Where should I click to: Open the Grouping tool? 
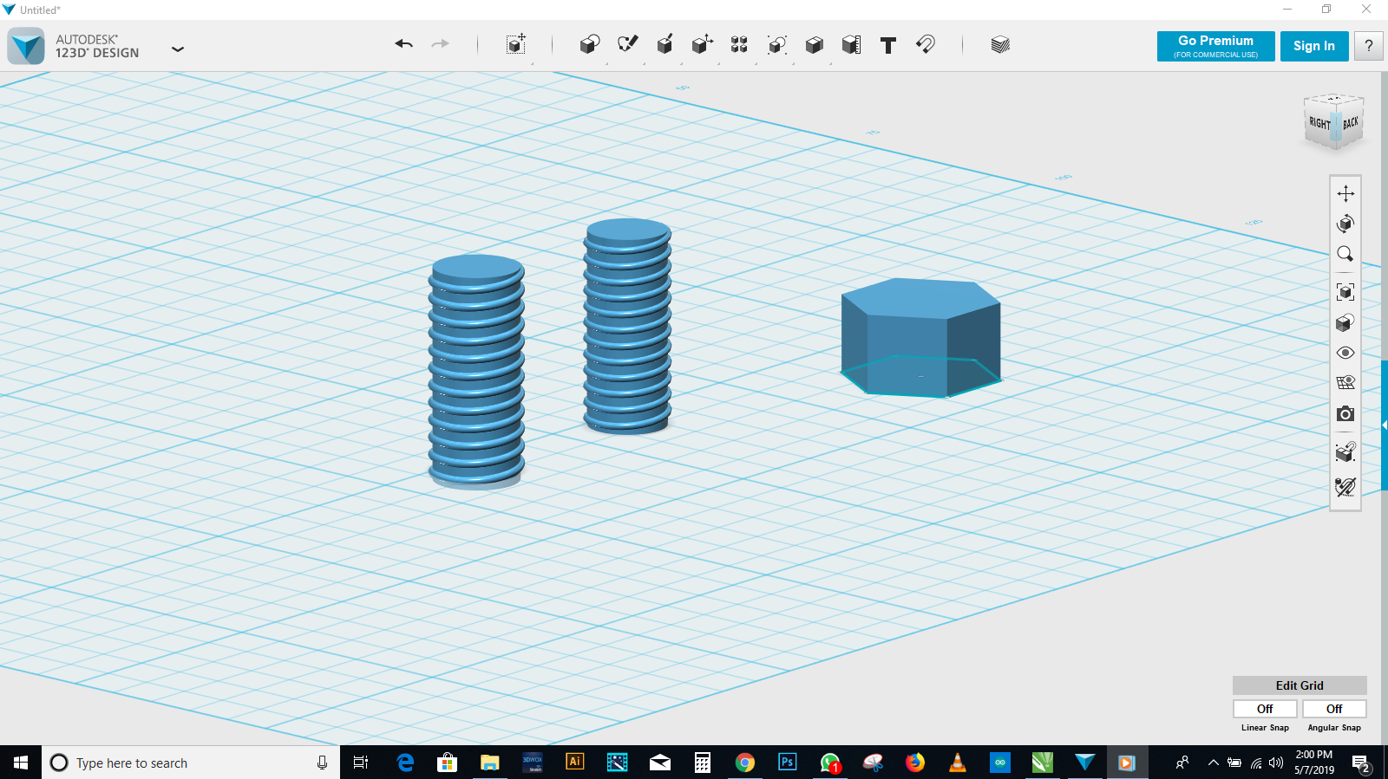point(777,44)
